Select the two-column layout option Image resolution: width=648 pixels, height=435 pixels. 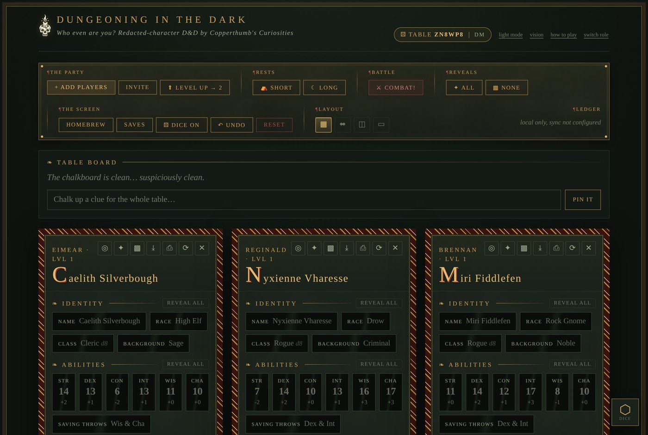[362, 124]
